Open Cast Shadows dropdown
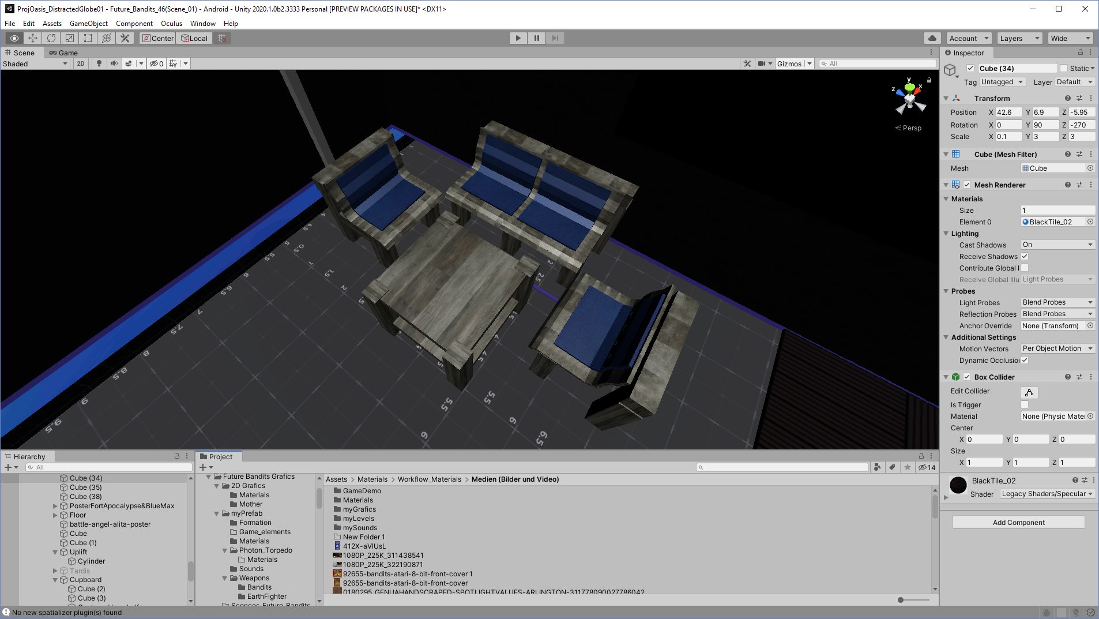This screenshot has width=1099, height=619. [x=1057, y=245]
